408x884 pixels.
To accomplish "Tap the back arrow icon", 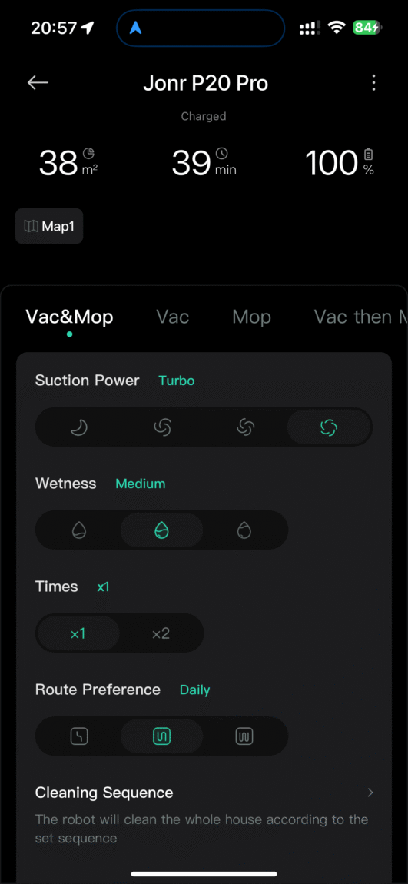I will [x=38, y=83].
